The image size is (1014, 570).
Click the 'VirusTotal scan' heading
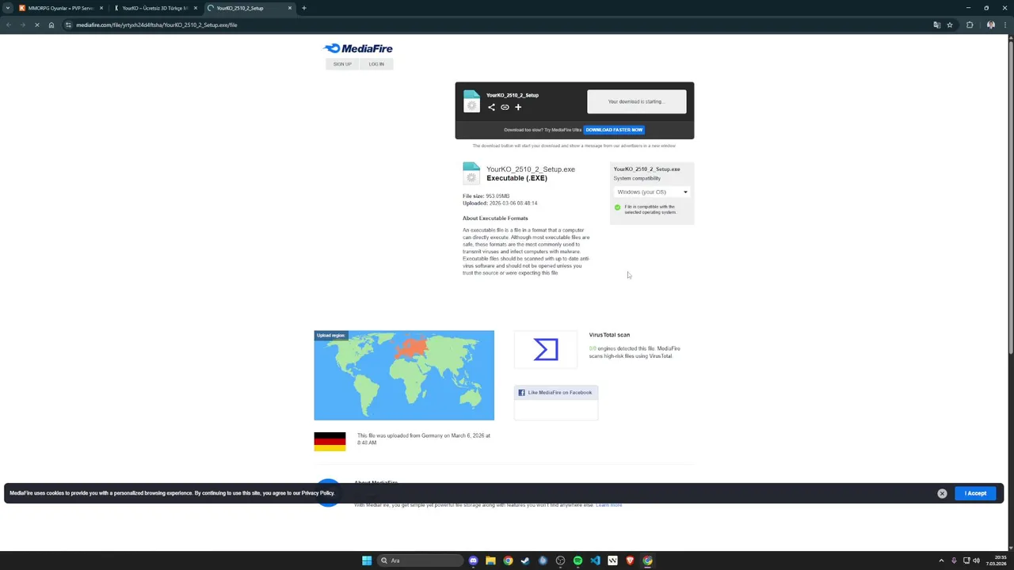point(609,335)
